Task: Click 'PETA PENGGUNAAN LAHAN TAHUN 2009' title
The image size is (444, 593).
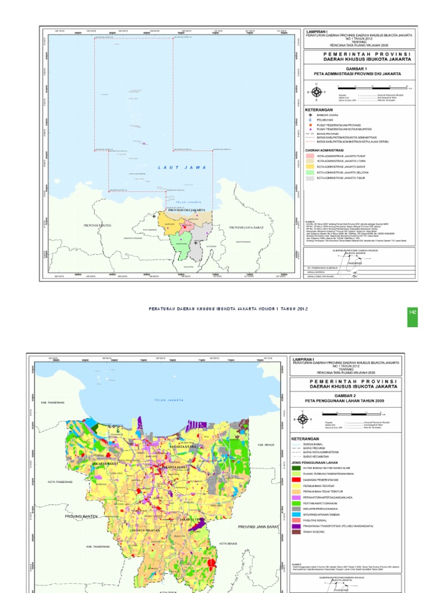Action: point(345,401)
